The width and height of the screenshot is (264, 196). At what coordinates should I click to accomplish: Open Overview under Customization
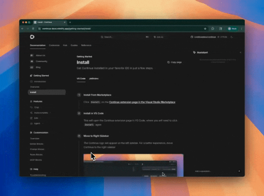click(x=35, y=138)
